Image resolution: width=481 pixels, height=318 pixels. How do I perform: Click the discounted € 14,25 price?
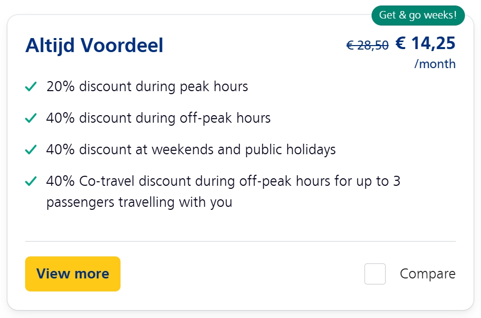(x=425, y=44)
